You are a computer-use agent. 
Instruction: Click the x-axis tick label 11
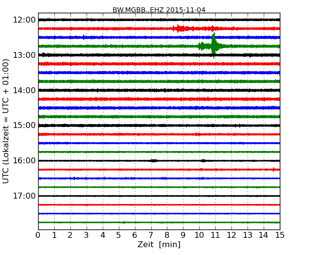[215, 235]
